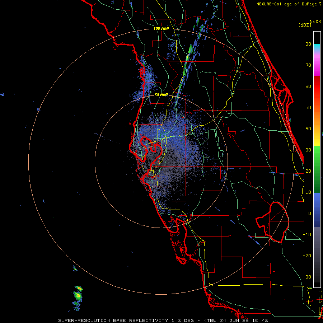Click the -30 value on dBZ scale
Viewport: 323px width, 323px height.
click(307, 277)
